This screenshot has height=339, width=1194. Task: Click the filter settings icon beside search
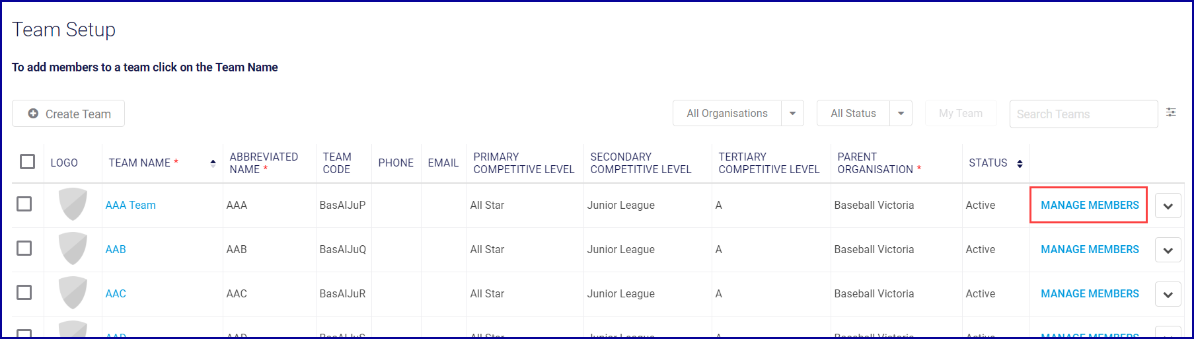point(1171,112)
